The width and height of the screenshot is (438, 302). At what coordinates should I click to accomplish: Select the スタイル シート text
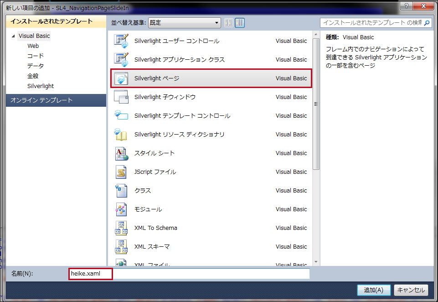point(154,153)
